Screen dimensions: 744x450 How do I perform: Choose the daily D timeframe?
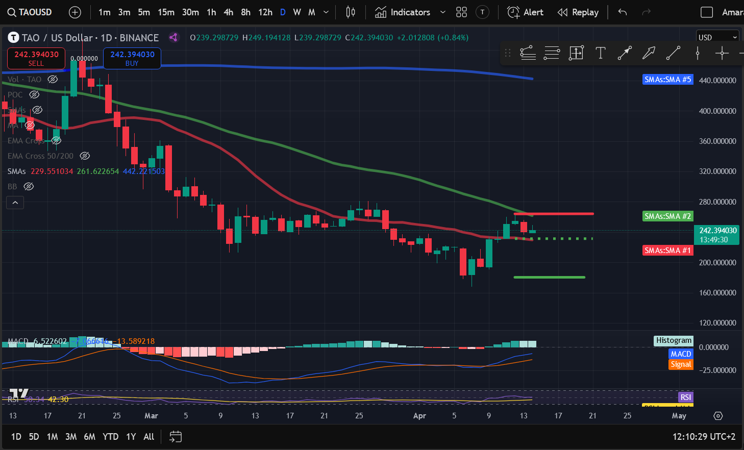pyautogui.click(x=283, y=12)
